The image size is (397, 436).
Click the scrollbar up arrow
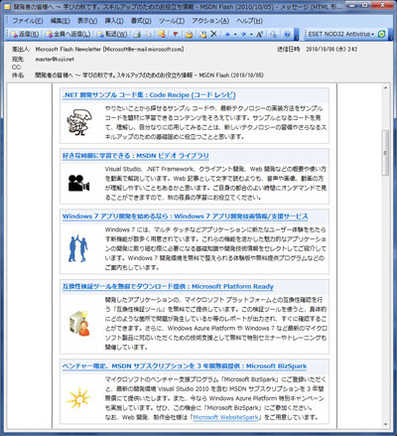pyautogui.click(x=385, y=88)
